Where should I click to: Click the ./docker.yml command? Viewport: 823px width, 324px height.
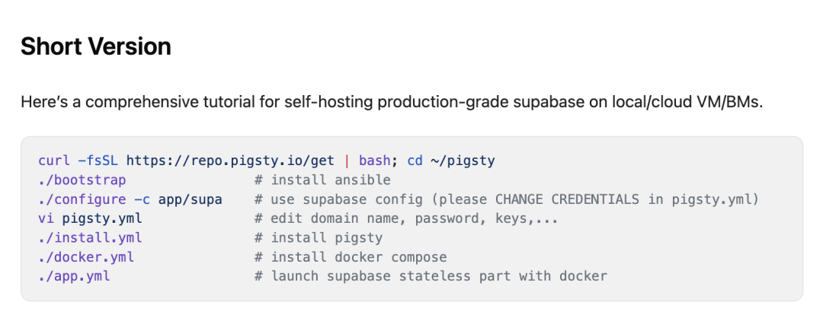tap(86, 257)
